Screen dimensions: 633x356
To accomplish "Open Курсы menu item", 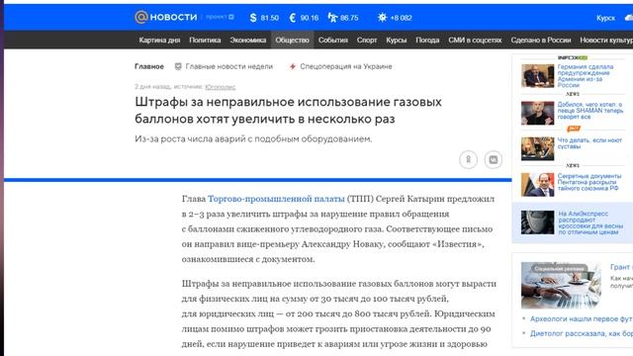I will [397, 40].
